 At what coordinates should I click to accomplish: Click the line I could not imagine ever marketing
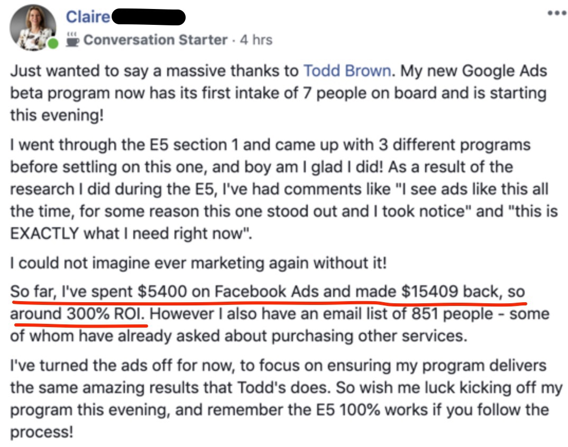pos(198,263)
